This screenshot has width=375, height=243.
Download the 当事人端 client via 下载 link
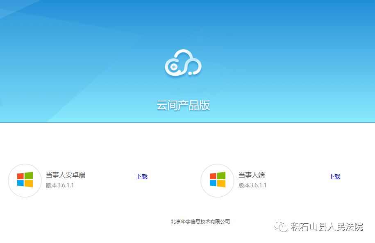334,176
